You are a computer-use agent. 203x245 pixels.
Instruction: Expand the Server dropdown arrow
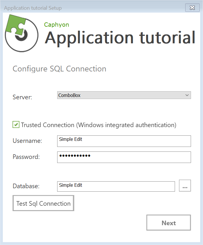click(x=187, y=95)
